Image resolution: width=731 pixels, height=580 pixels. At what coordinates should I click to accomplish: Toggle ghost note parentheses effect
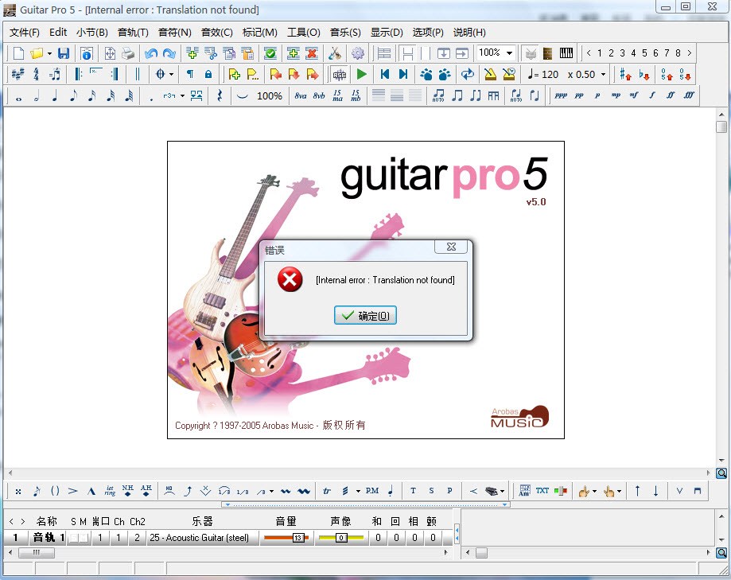(55, 490)
